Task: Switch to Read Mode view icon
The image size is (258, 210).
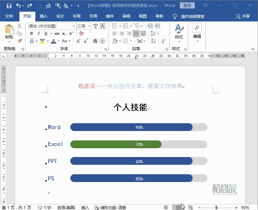Action: (166, 207)
